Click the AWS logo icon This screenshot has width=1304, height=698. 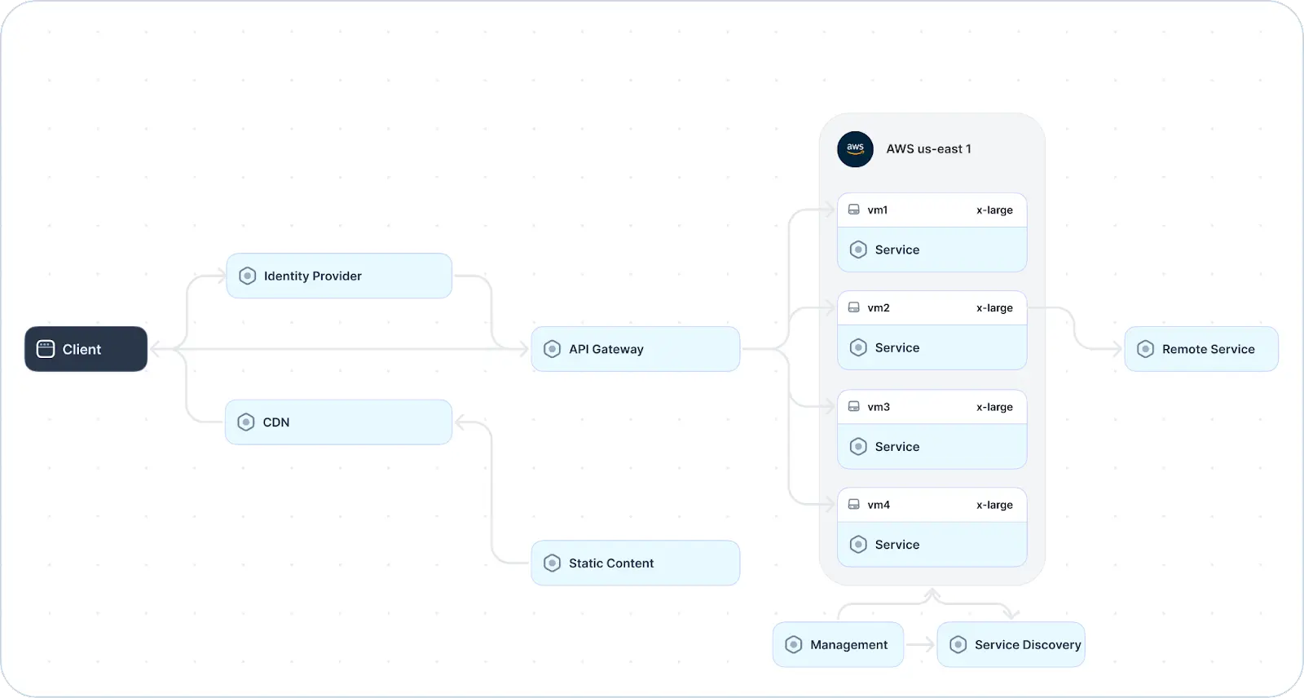(x=855, y=149)
